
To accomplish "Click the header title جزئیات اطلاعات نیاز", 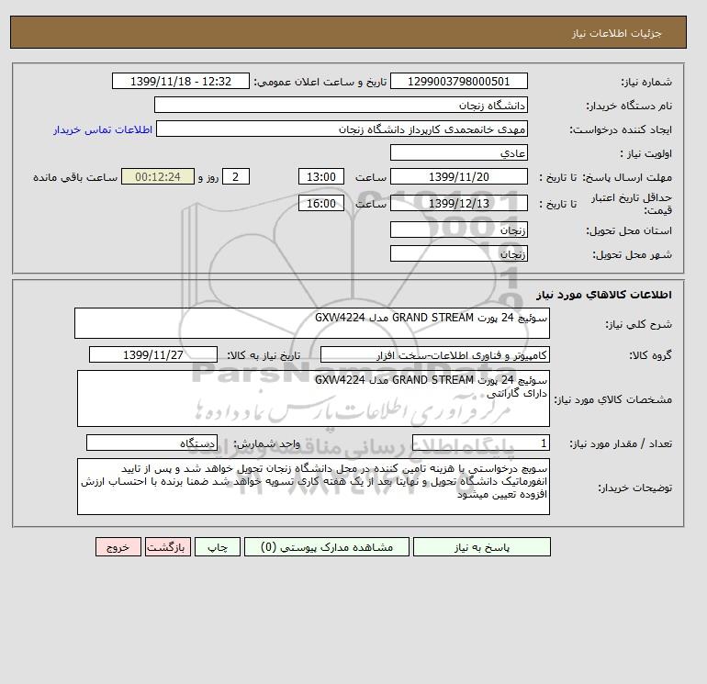I will (616, 33).
